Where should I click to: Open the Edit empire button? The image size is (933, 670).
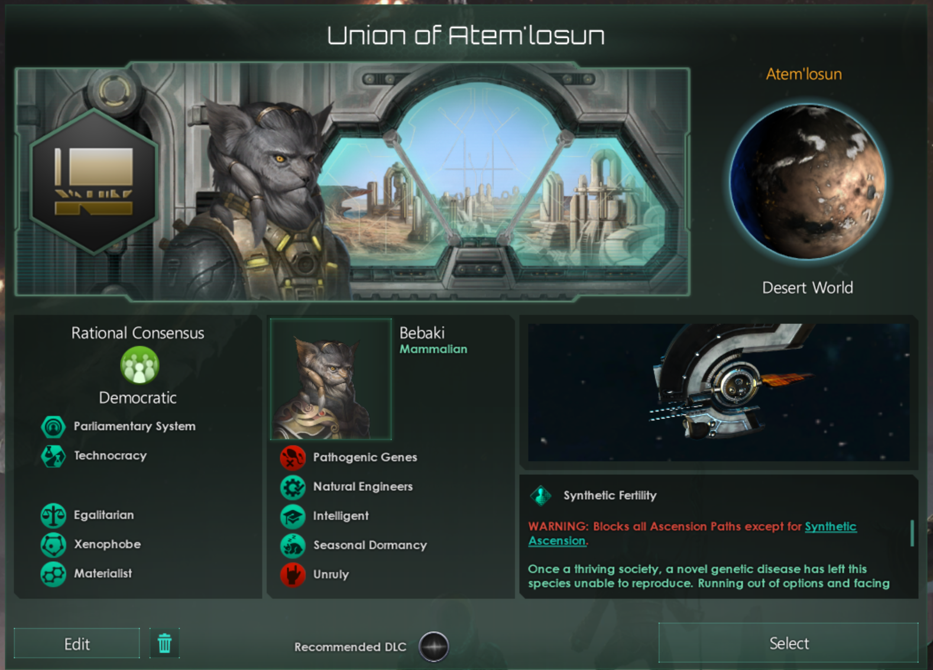(77, 643)
